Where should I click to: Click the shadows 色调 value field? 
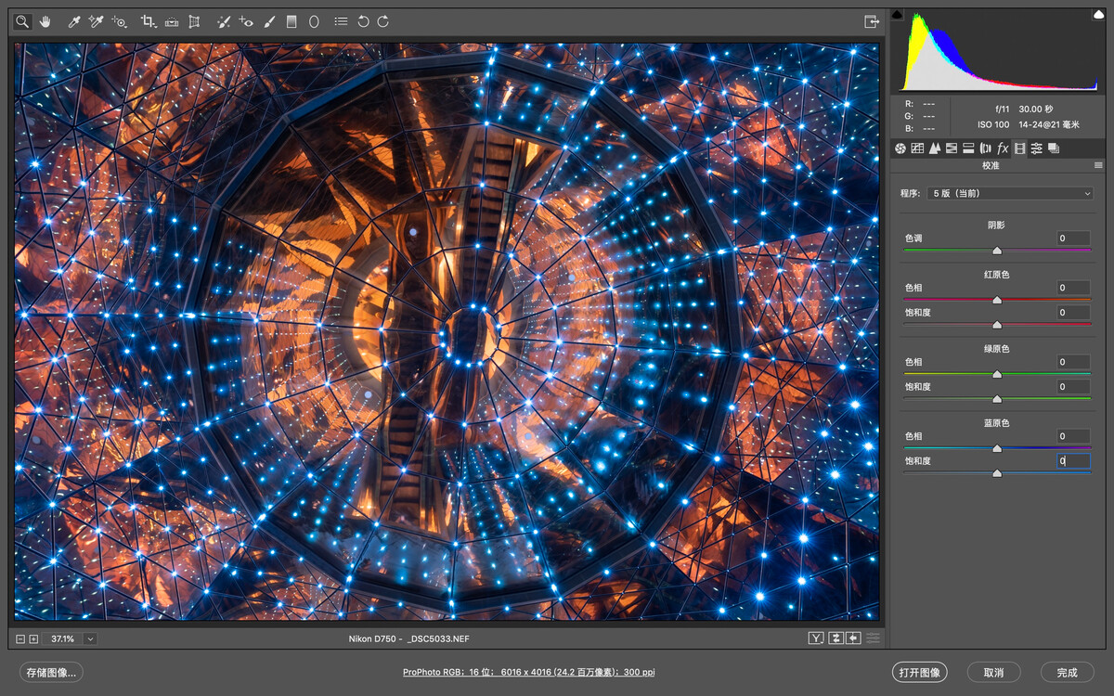click(1073, 238)
